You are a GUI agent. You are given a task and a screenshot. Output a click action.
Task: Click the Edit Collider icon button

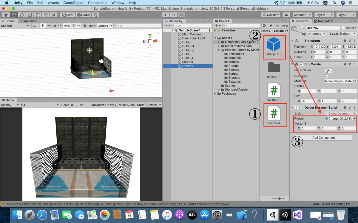tap(328, 71)
